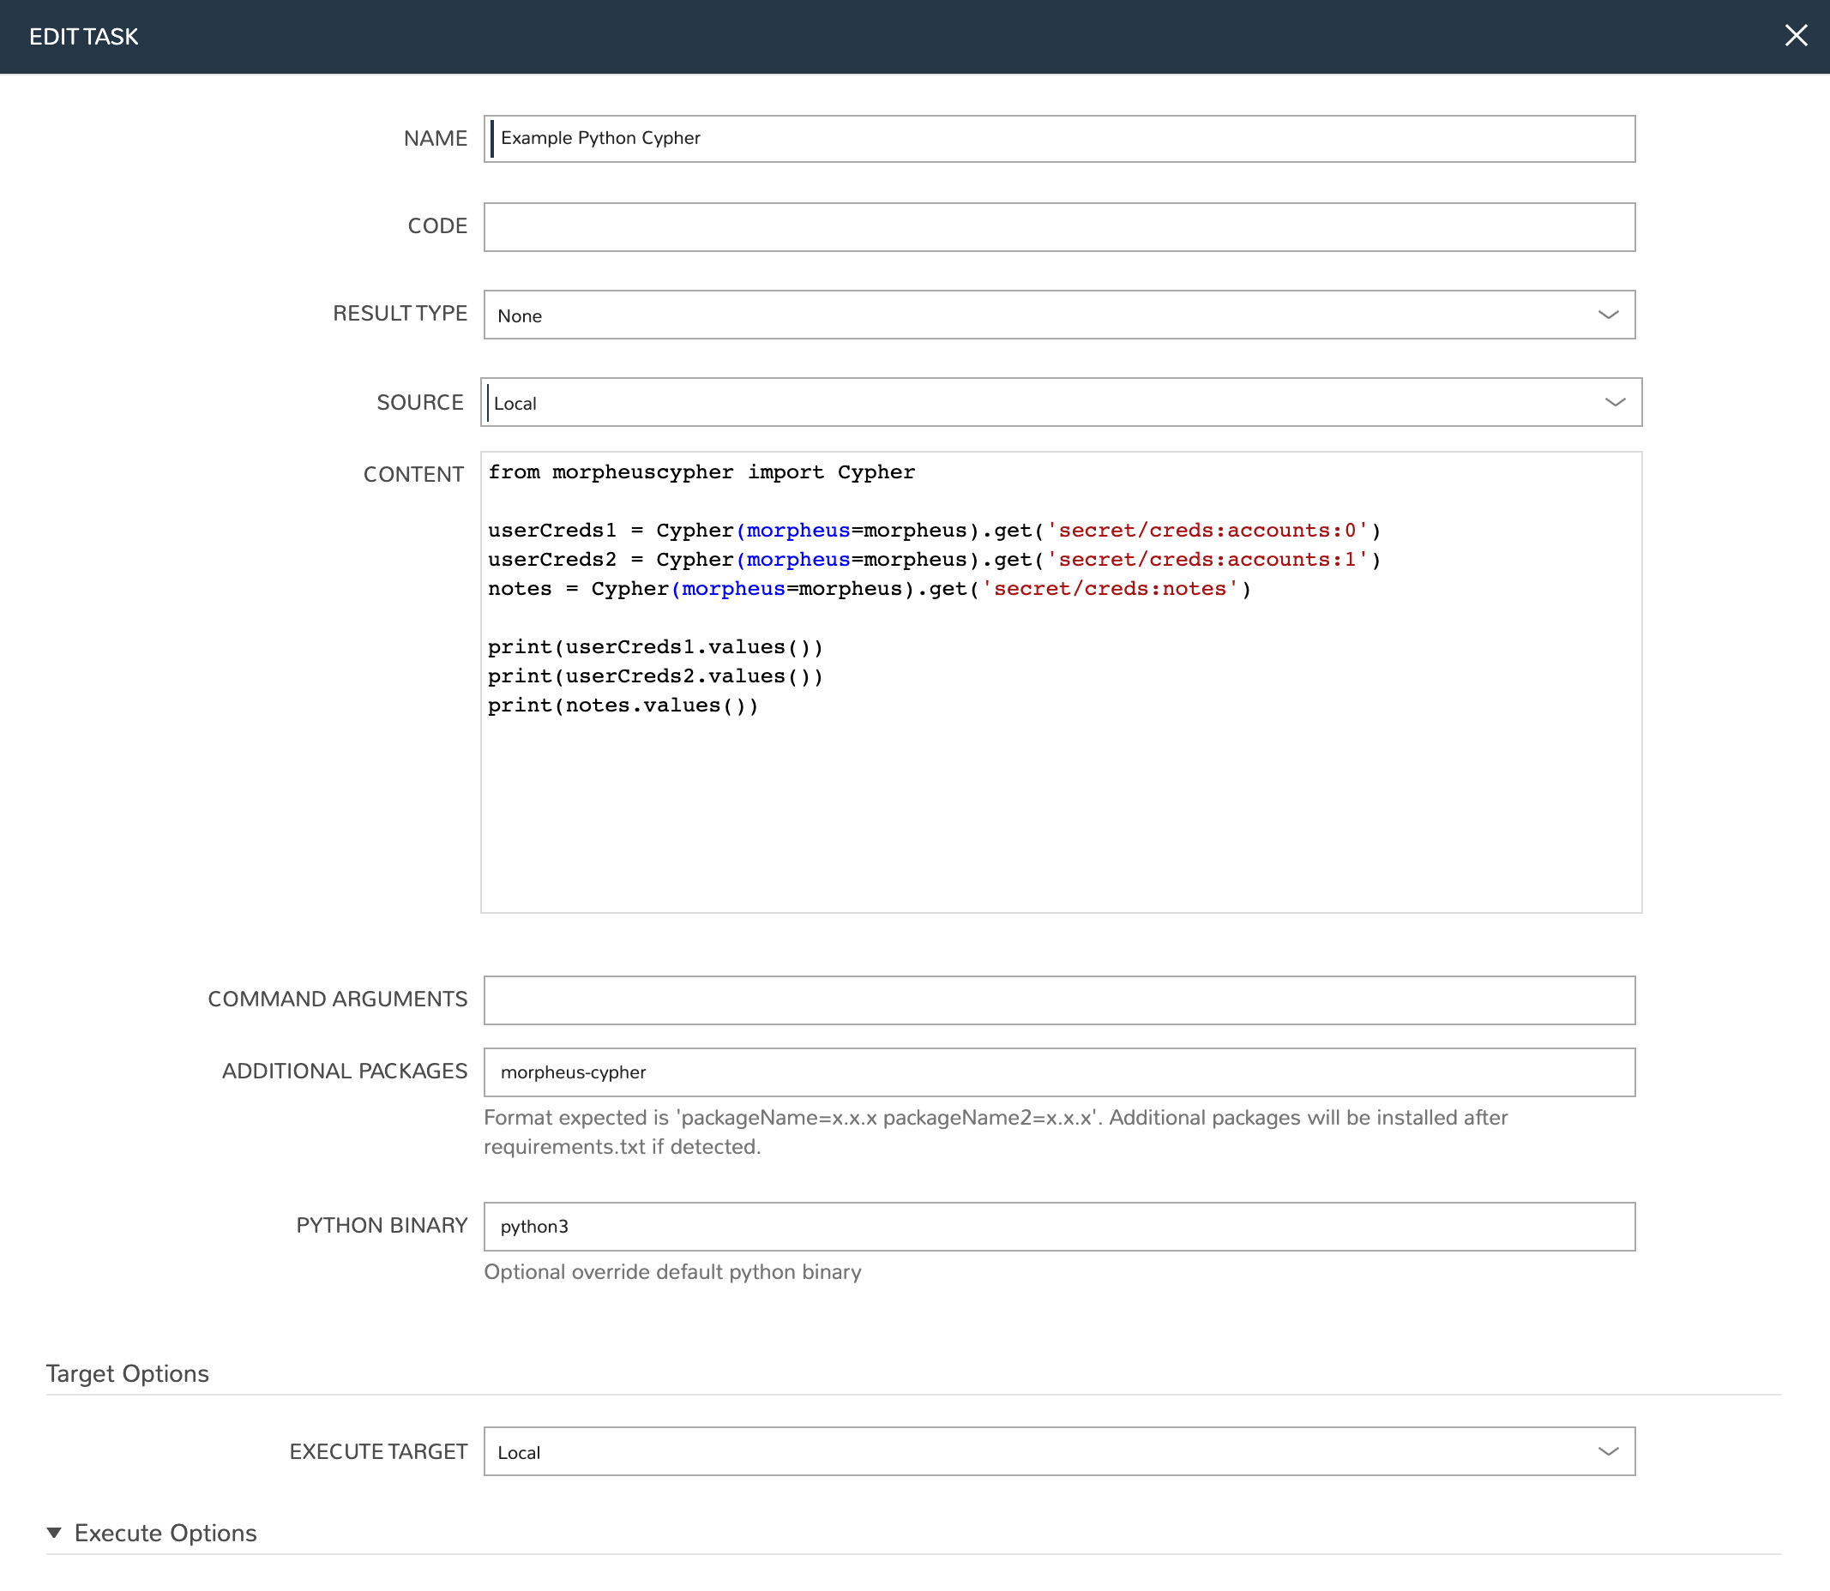The image size is (1830, 1591).
Task: Click the CONTENT field label
Action: 414,473
